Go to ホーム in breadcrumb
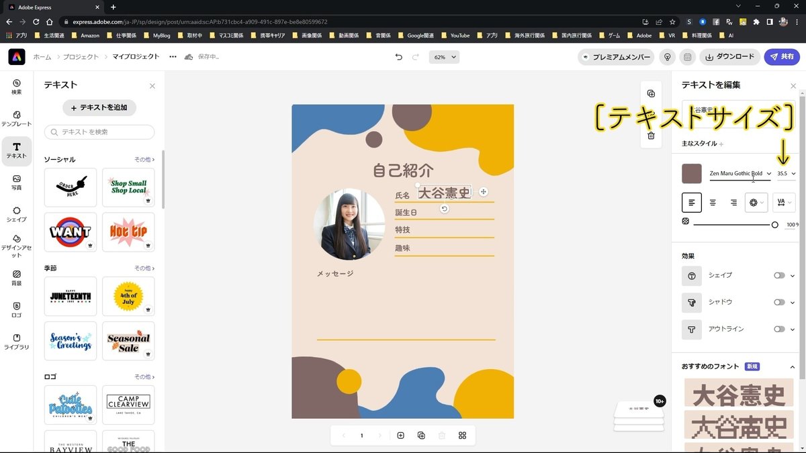 click(42, 57)
